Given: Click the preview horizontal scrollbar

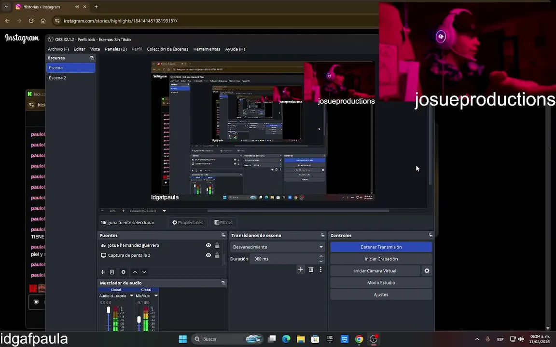Looking at the screenshot, I should click(298, 211).
